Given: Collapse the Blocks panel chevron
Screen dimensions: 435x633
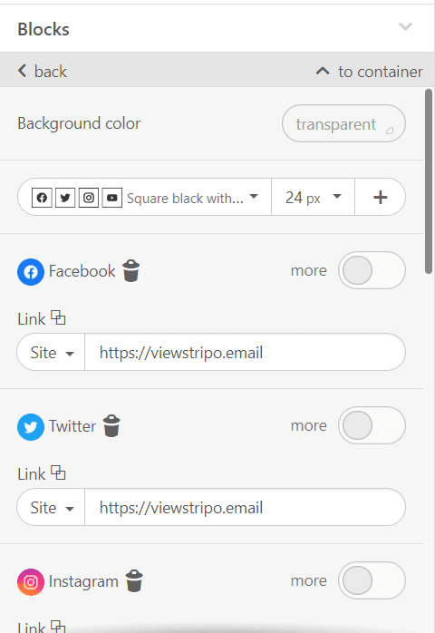Looking at the screenshot, I should click(405, 26).
